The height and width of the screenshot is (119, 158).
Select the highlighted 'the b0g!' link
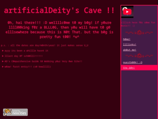pos(129,68)
